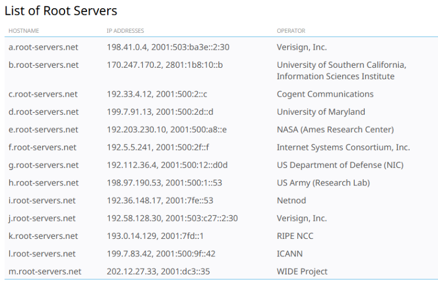Image resolution: width=438 pixels, height=281 pixels.
Task: Click IP cell 170.247.170.2, 2801:1b8:10::b
Action: (x=165, y=65)
